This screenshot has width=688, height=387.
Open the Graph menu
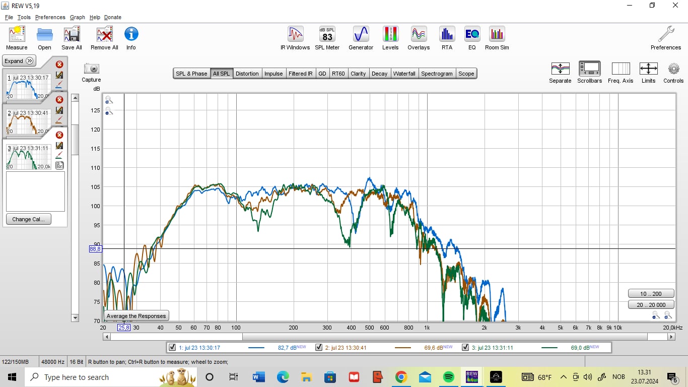(77, 17)
